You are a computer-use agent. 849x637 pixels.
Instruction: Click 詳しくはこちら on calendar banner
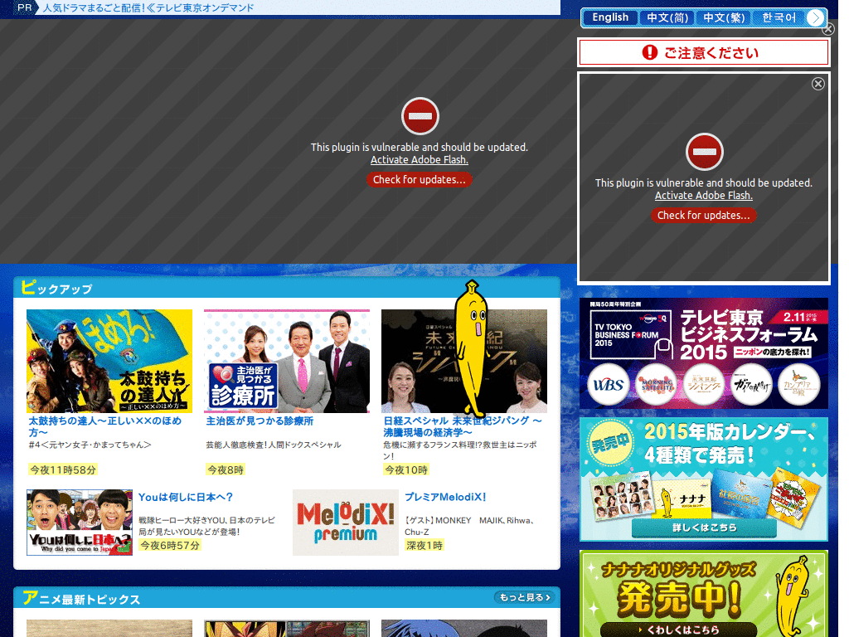click(704, 528)
